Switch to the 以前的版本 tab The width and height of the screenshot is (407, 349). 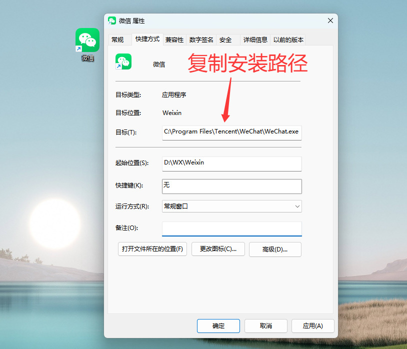pos(288,39)
